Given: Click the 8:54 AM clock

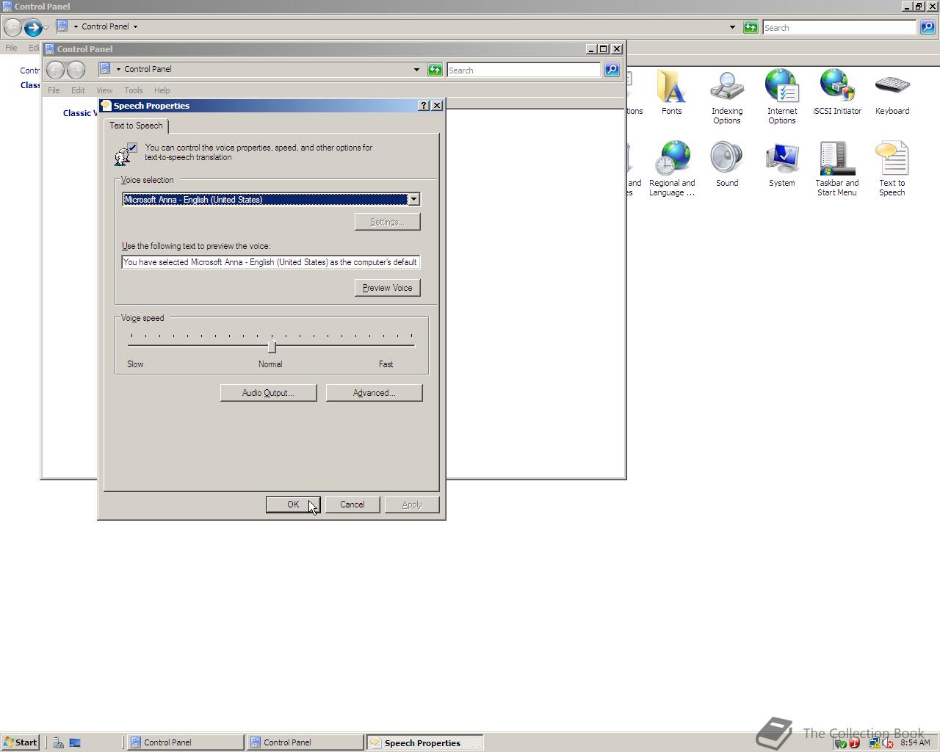Looking at the screenshot, I should pos(915,742).
